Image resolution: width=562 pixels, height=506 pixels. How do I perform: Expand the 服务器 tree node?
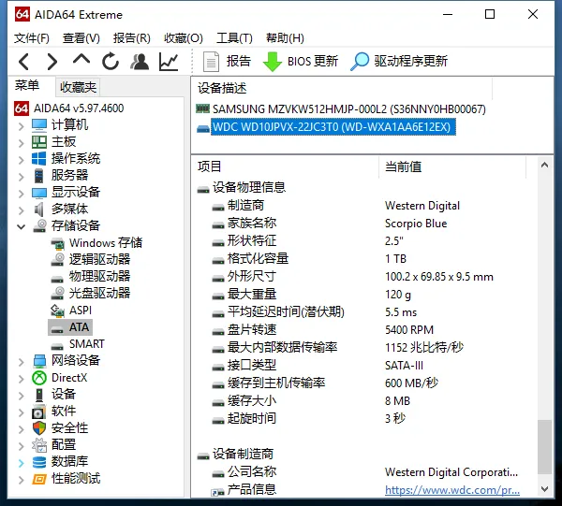click(x=22, y=177)
